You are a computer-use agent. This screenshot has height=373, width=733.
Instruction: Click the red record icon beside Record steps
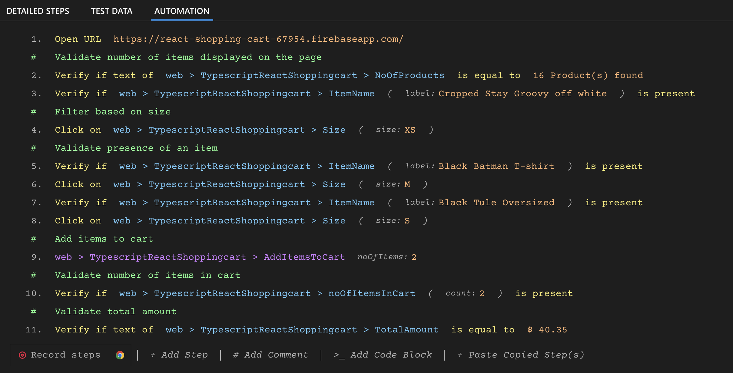(x=22, y=355)
